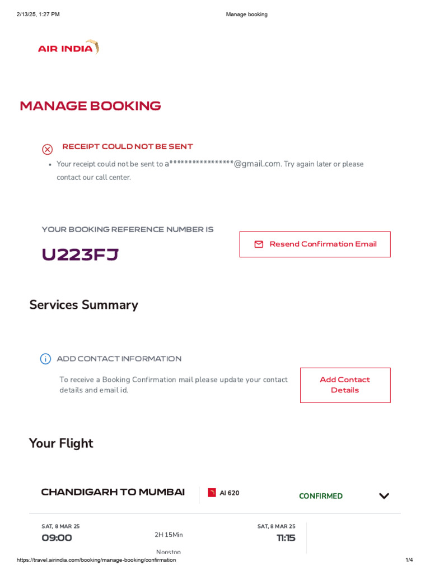Click the MANAGE BOOKING heading

pyautogui.click(x=90, y=106)
